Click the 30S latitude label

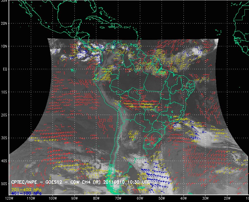pos(4,138)
